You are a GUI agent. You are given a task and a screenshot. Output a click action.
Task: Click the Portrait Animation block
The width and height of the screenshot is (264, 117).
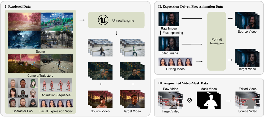217,41
